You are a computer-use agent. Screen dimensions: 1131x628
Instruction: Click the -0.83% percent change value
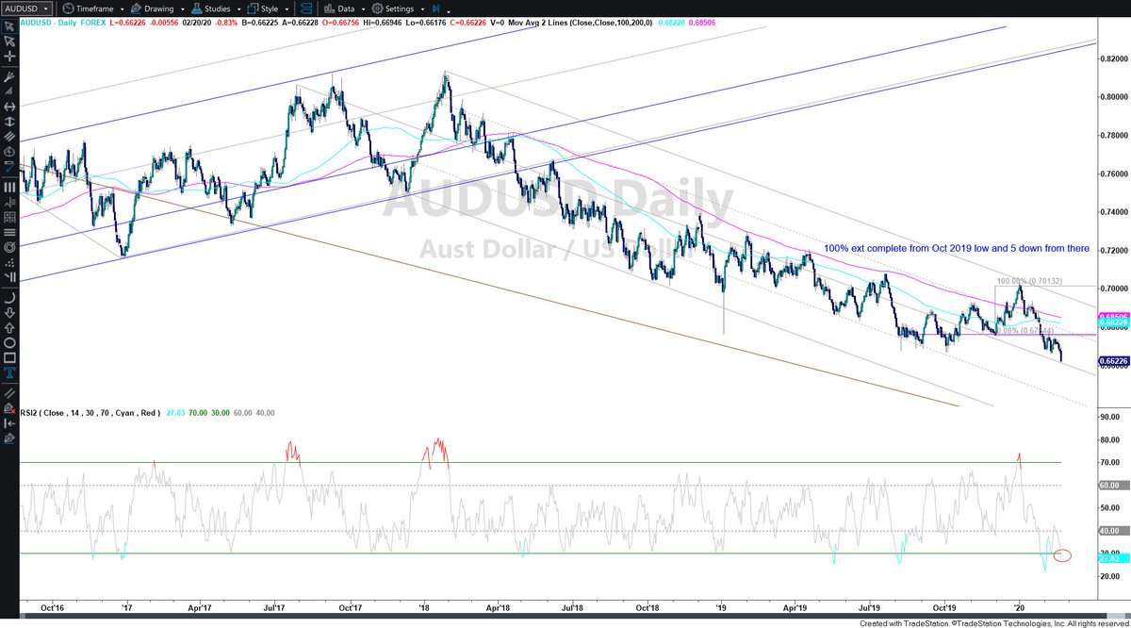pos(227,23)
